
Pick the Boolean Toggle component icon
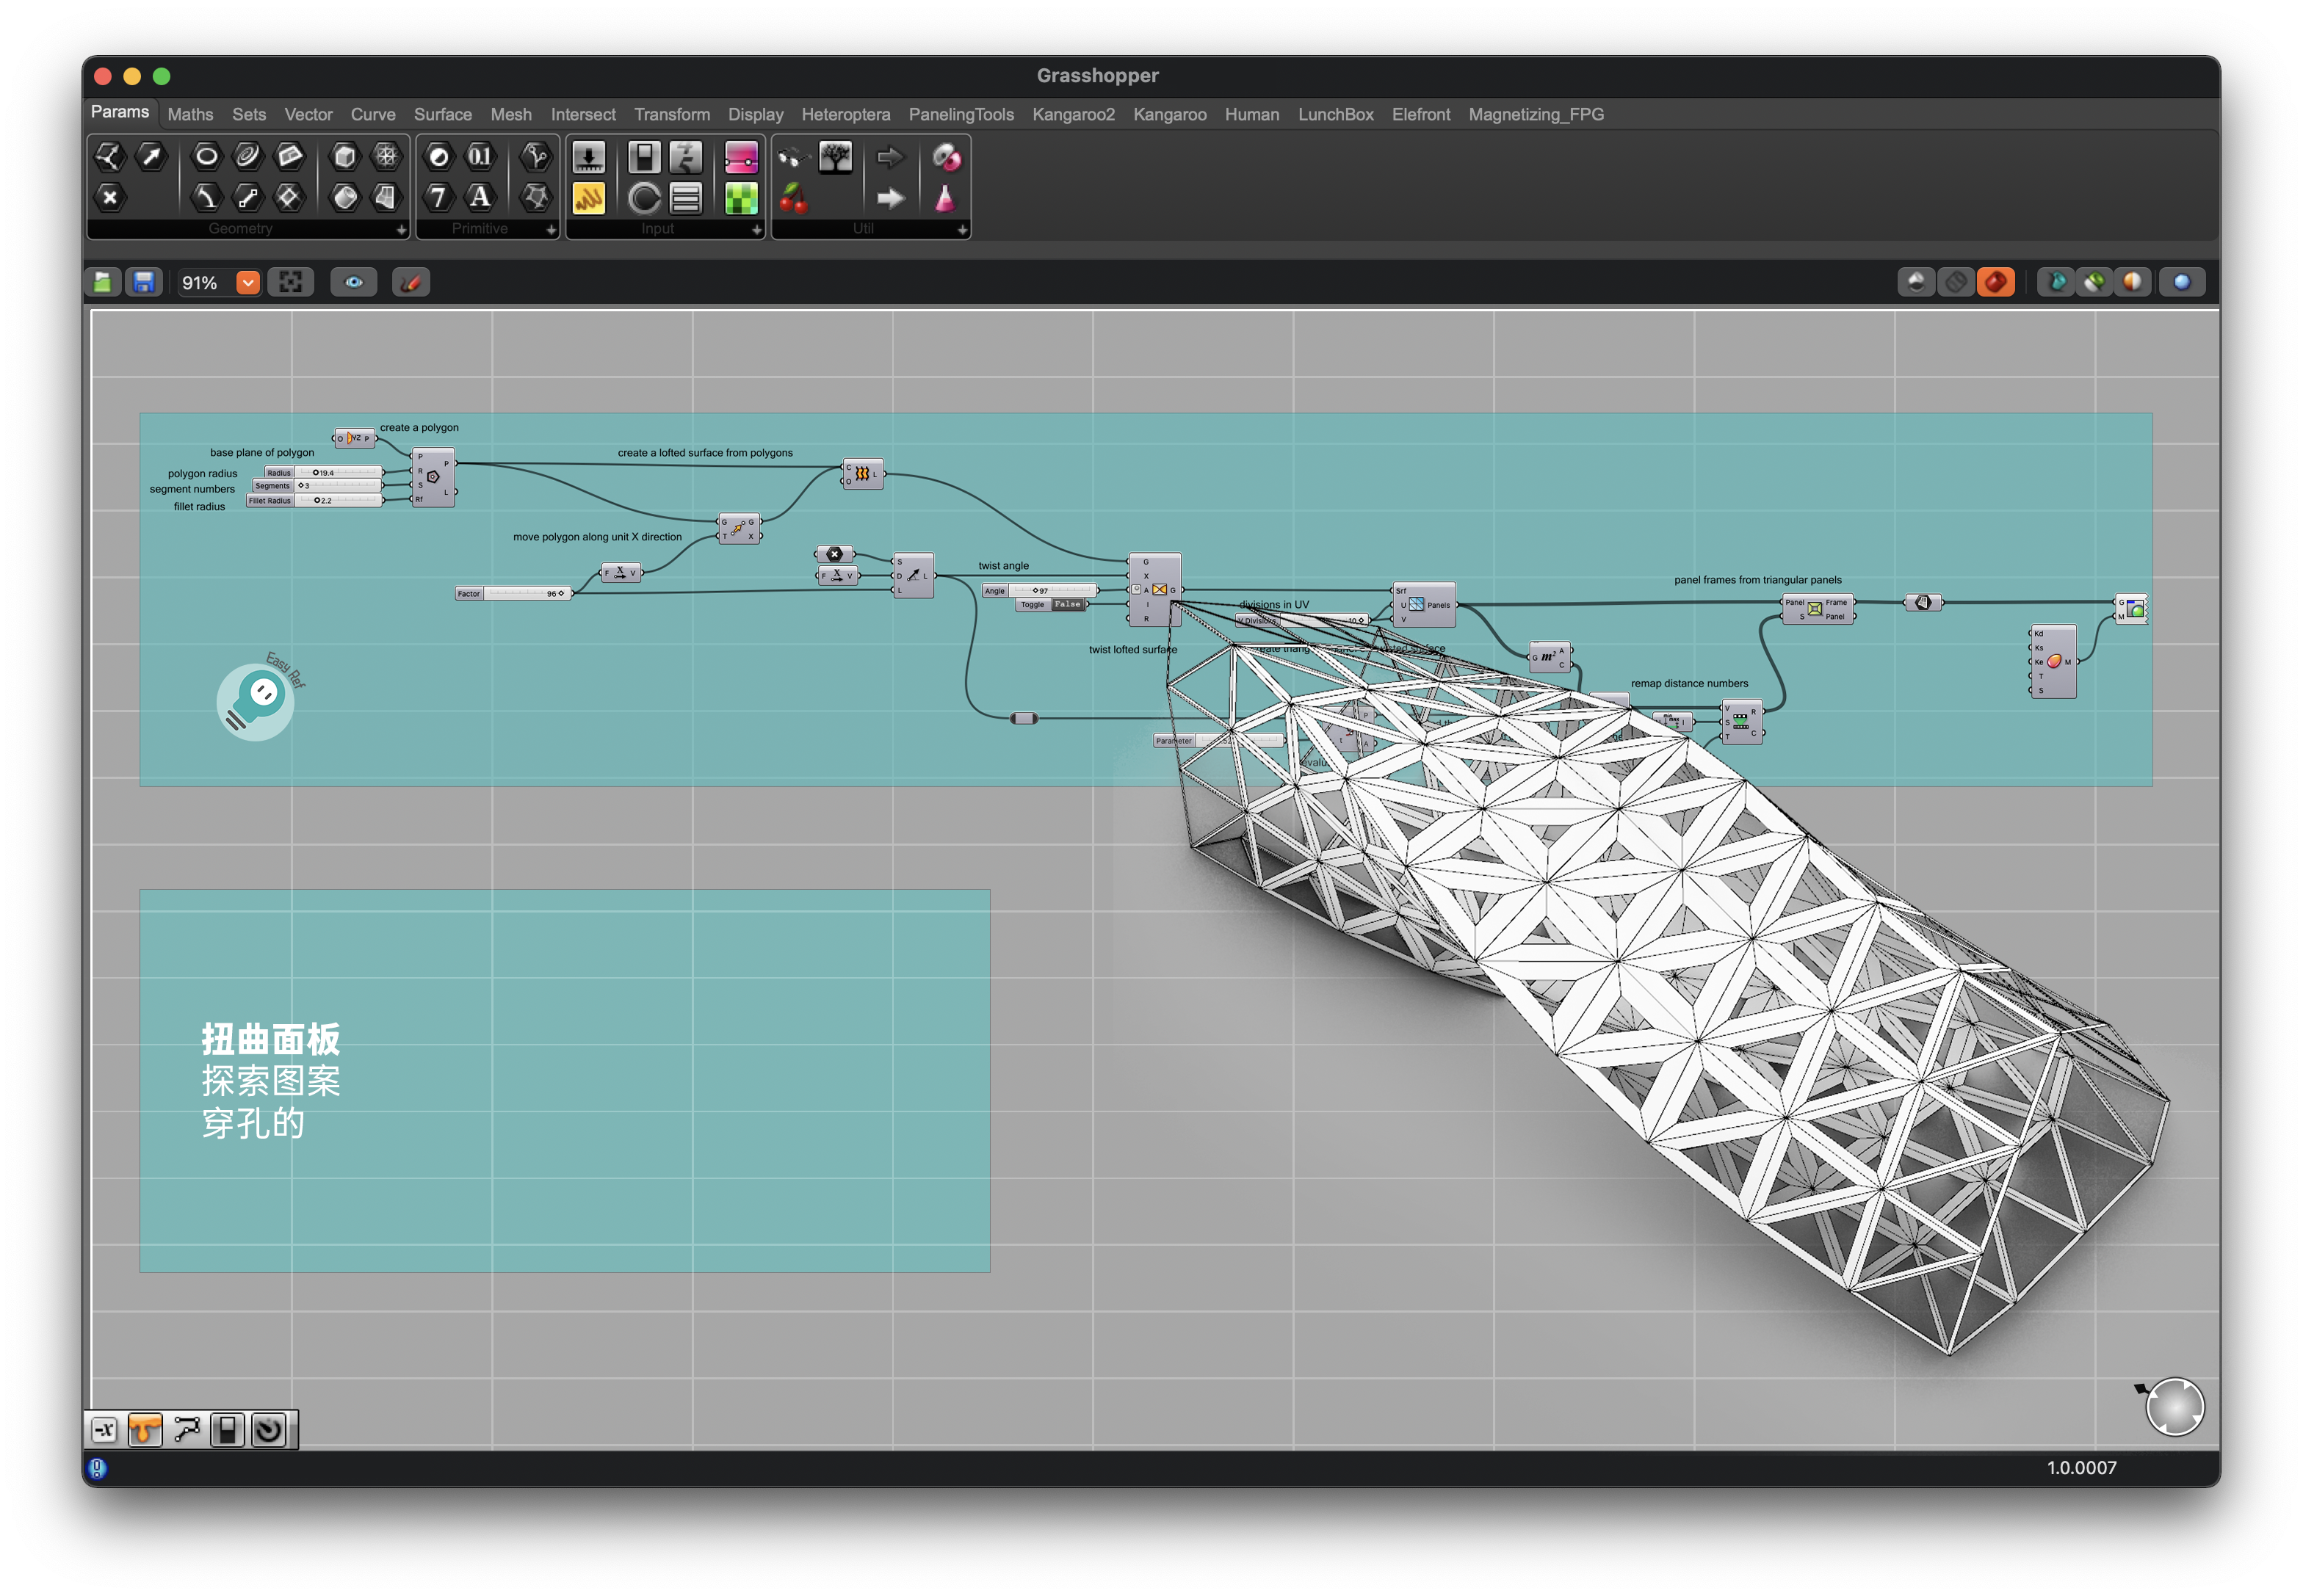[644, 157]
